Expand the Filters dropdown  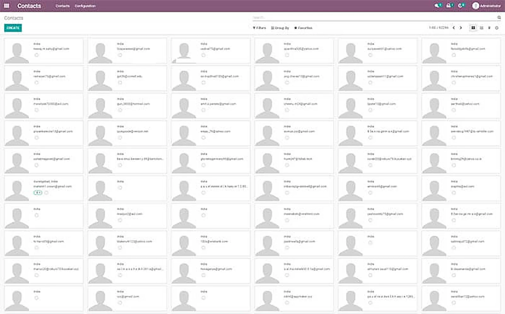pyautogui.click(x=259, y=28)
